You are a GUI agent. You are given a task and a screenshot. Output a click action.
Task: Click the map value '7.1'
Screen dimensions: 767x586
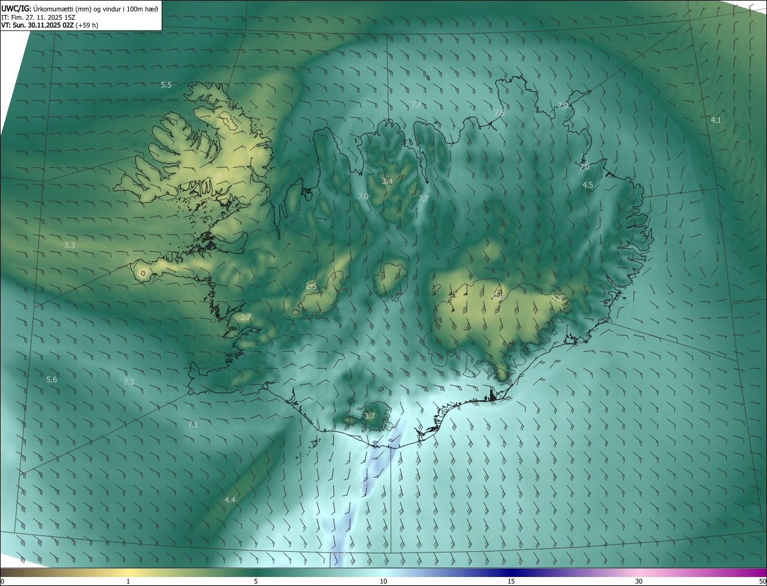(192, 424)
